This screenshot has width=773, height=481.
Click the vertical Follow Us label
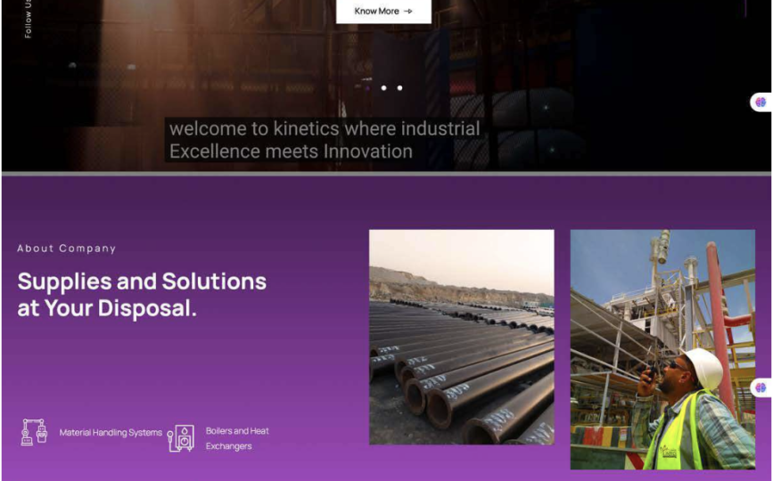[29, 19]
